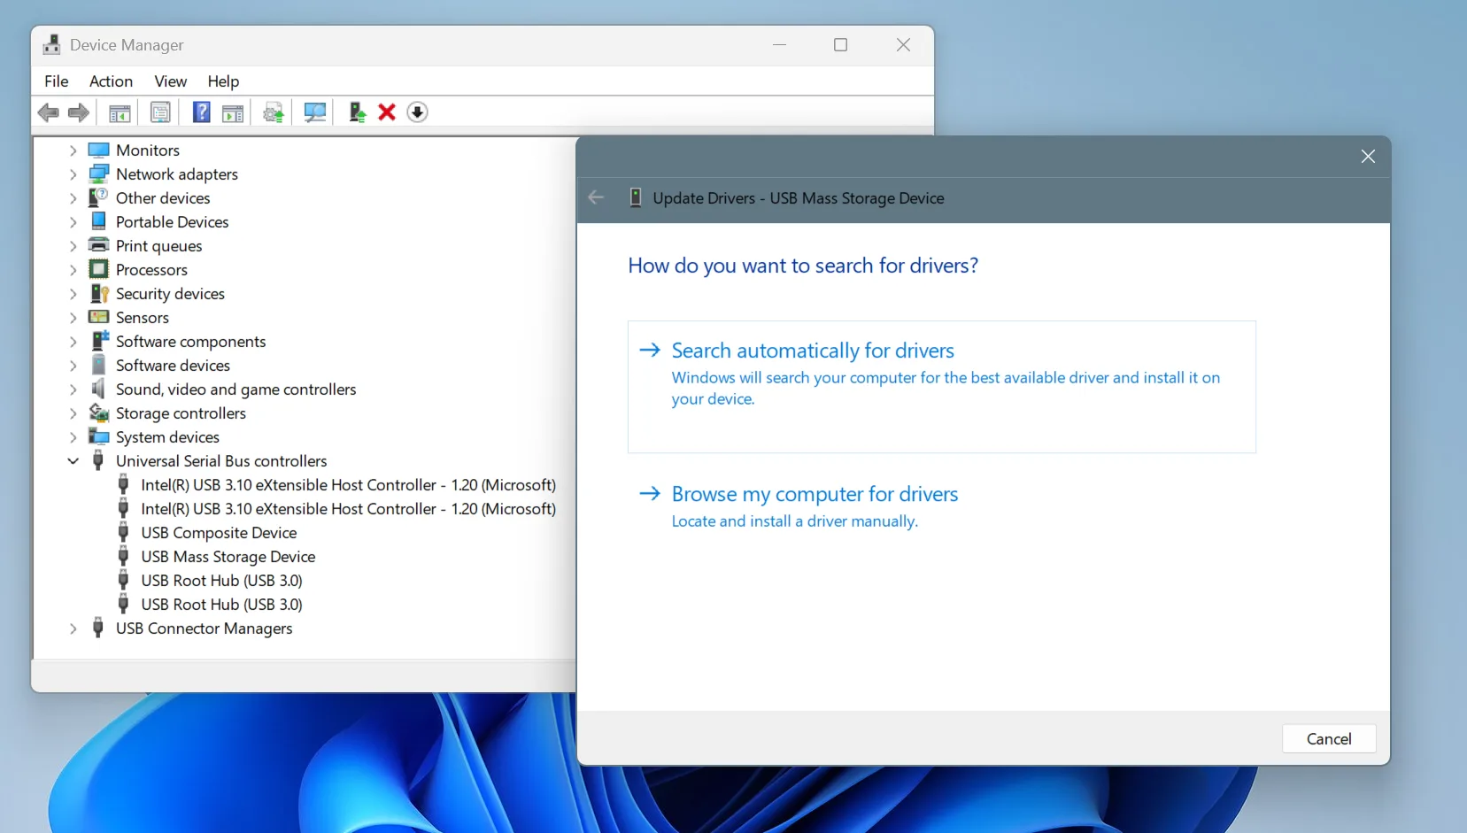Click the Update device driver toolbar icon
Screen dimensions: 1467x833
pos(274,112)
